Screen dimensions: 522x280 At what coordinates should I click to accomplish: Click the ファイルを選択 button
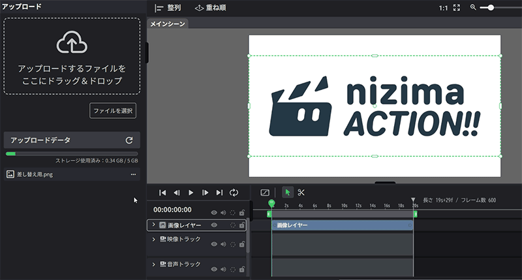point(113,110)
